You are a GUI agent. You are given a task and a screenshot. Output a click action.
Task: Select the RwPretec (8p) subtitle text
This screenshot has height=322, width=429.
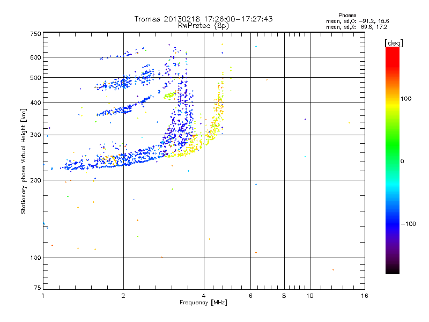[x=203, y=25]
